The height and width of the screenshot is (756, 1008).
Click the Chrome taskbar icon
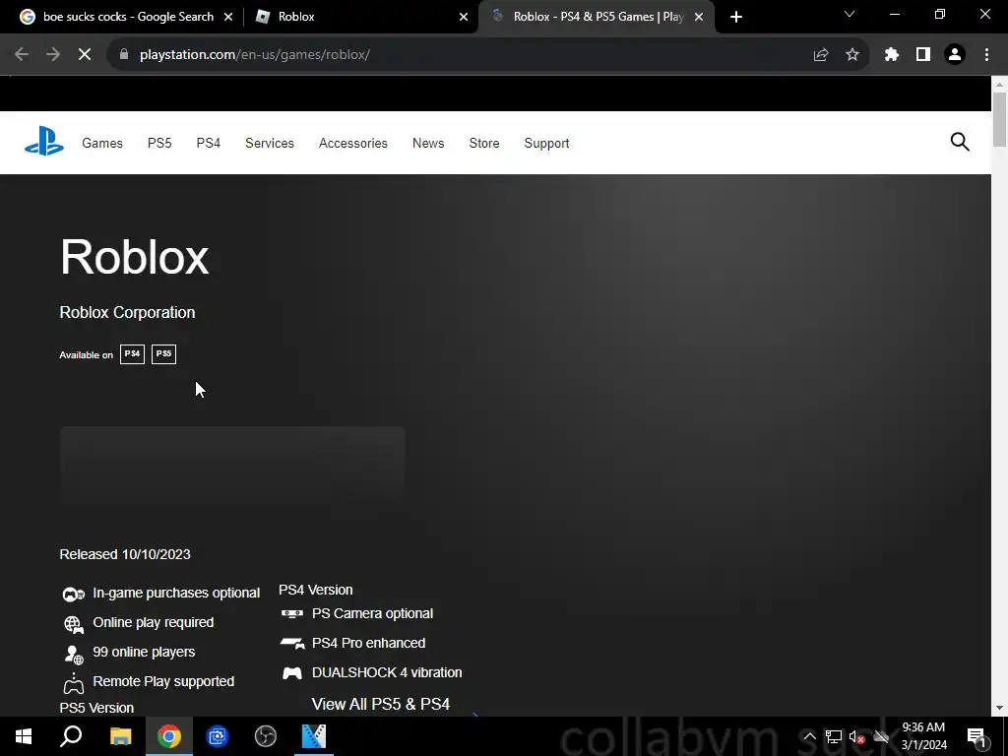(169, 736)
